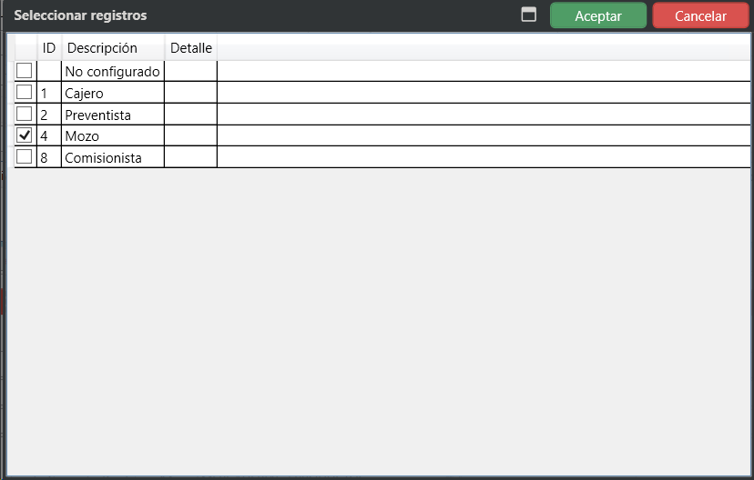Enable the Cajero row checkbox
Screen dimensions: 754x480
[x=25, y=93]
